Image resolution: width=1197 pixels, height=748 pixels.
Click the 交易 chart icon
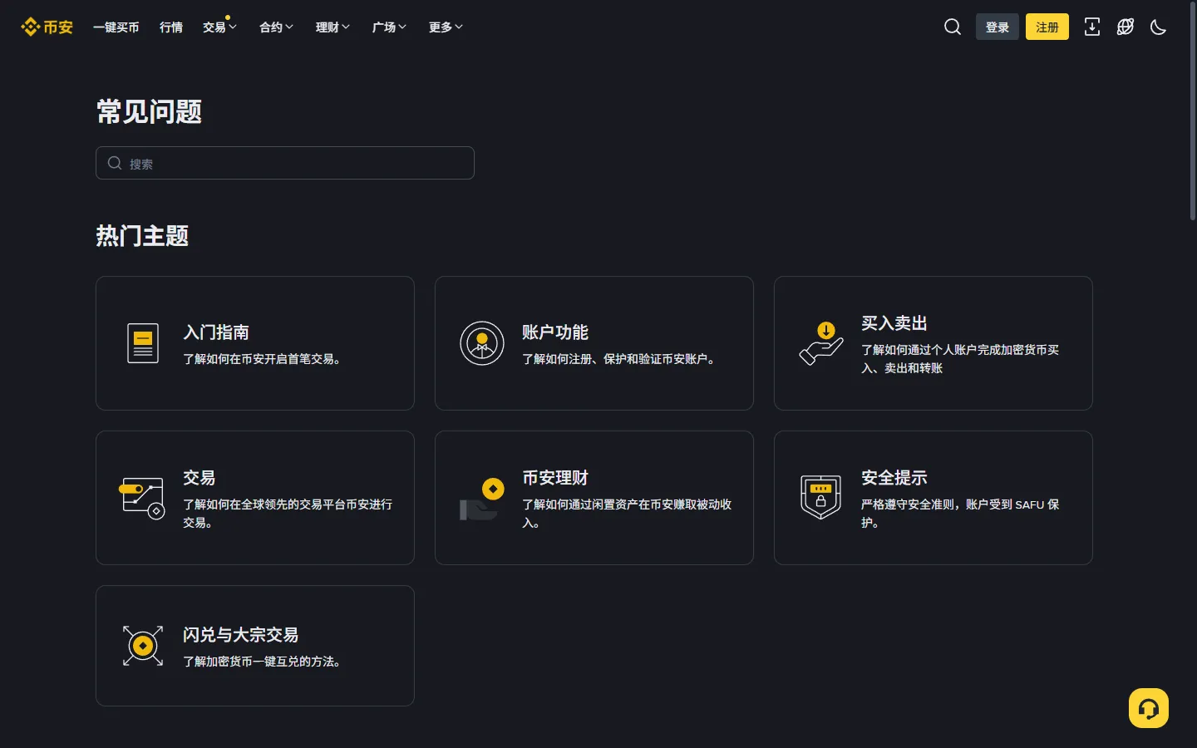[143, 498]
